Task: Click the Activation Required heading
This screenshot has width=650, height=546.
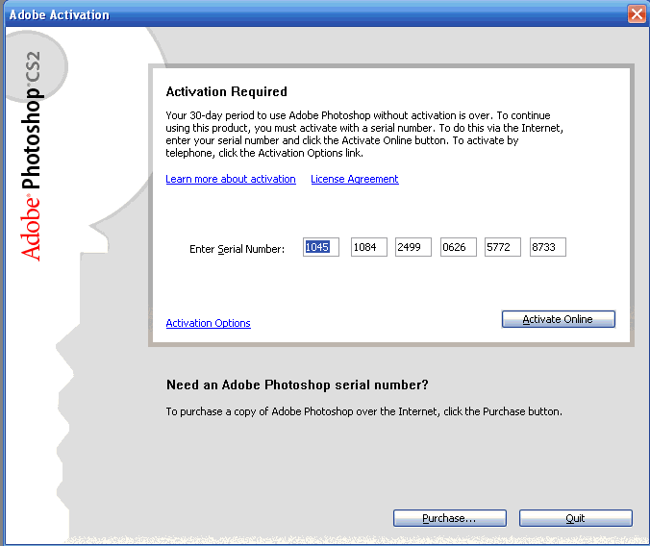Action: 226,92
